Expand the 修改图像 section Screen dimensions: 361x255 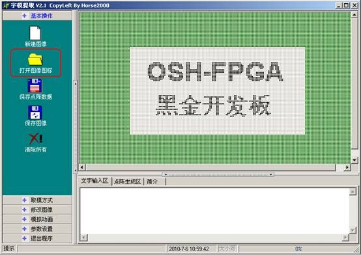(x=37, y=209)
